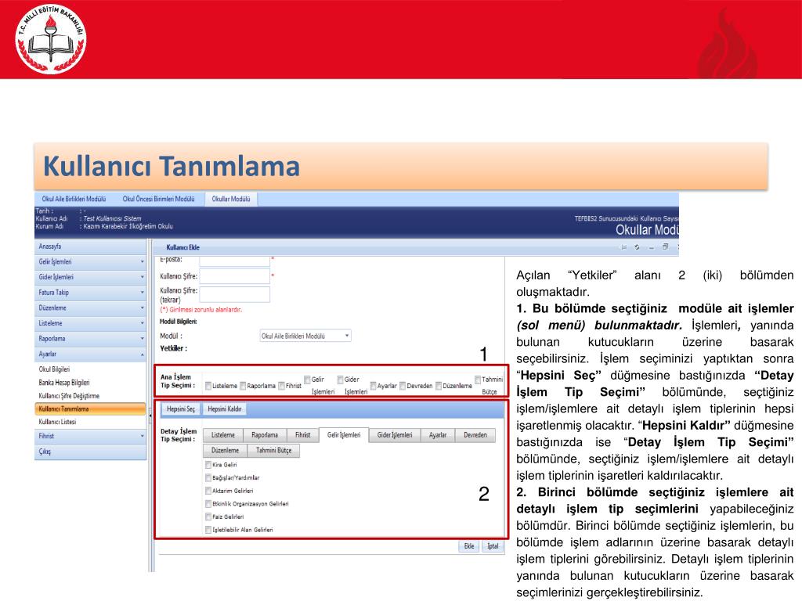Switch to the Raporlama detail tab
Screen dimensions: 802x601
[x=265, y=435]
